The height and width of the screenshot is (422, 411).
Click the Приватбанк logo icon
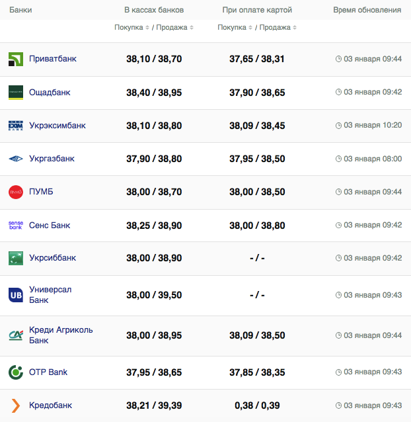[x=16, y=60]
